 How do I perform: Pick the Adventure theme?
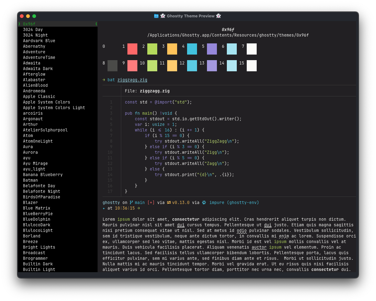coord(34,52)
